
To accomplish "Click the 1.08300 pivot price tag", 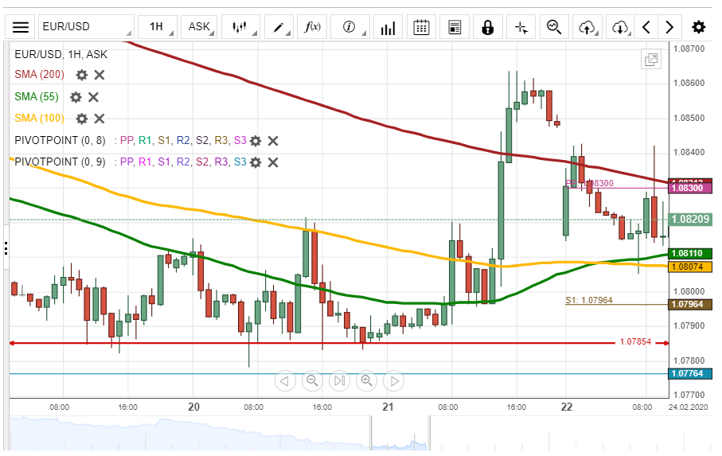I will (690, 188).
